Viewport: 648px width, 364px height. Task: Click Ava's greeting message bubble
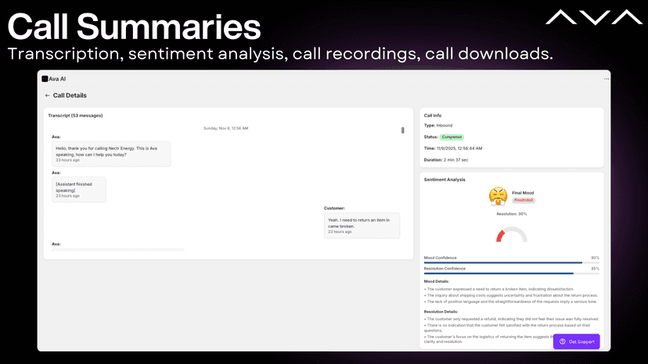click(111, 154)
